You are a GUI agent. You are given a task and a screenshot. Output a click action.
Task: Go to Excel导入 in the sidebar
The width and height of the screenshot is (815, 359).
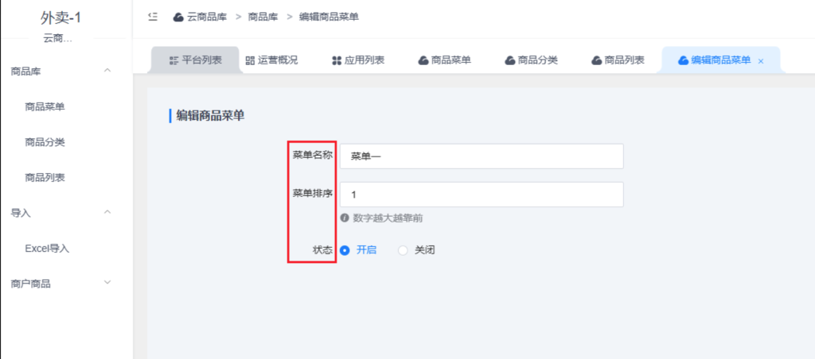coord(48,249)
